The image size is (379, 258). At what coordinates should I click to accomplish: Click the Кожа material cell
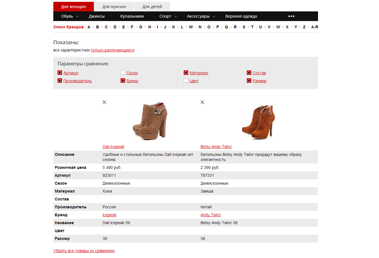(107, 191)
